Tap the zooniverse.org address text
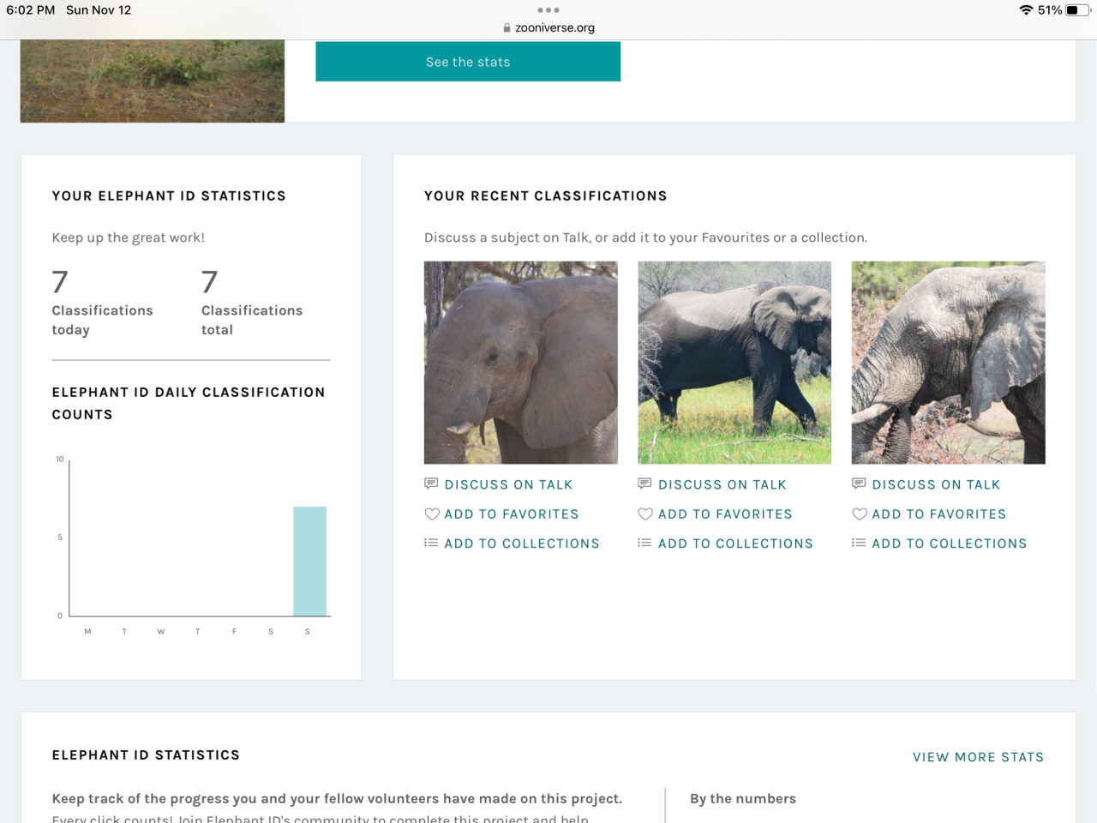 (x=554, y=27)
